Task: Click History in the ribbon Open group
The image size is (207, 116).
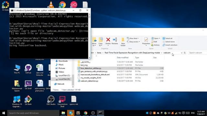Action: pos(155,45)
